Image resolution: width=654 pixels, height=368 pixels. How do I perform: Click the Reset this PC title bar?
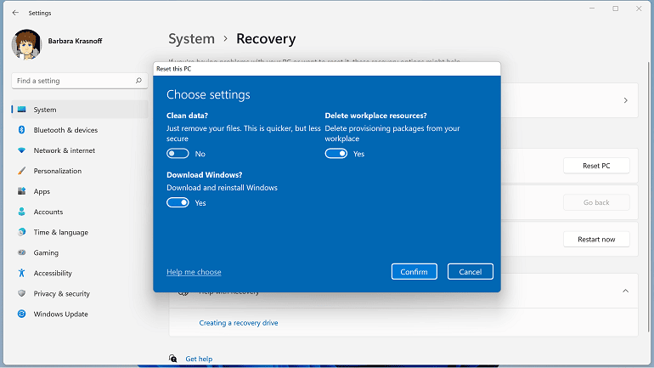point(327,69)
